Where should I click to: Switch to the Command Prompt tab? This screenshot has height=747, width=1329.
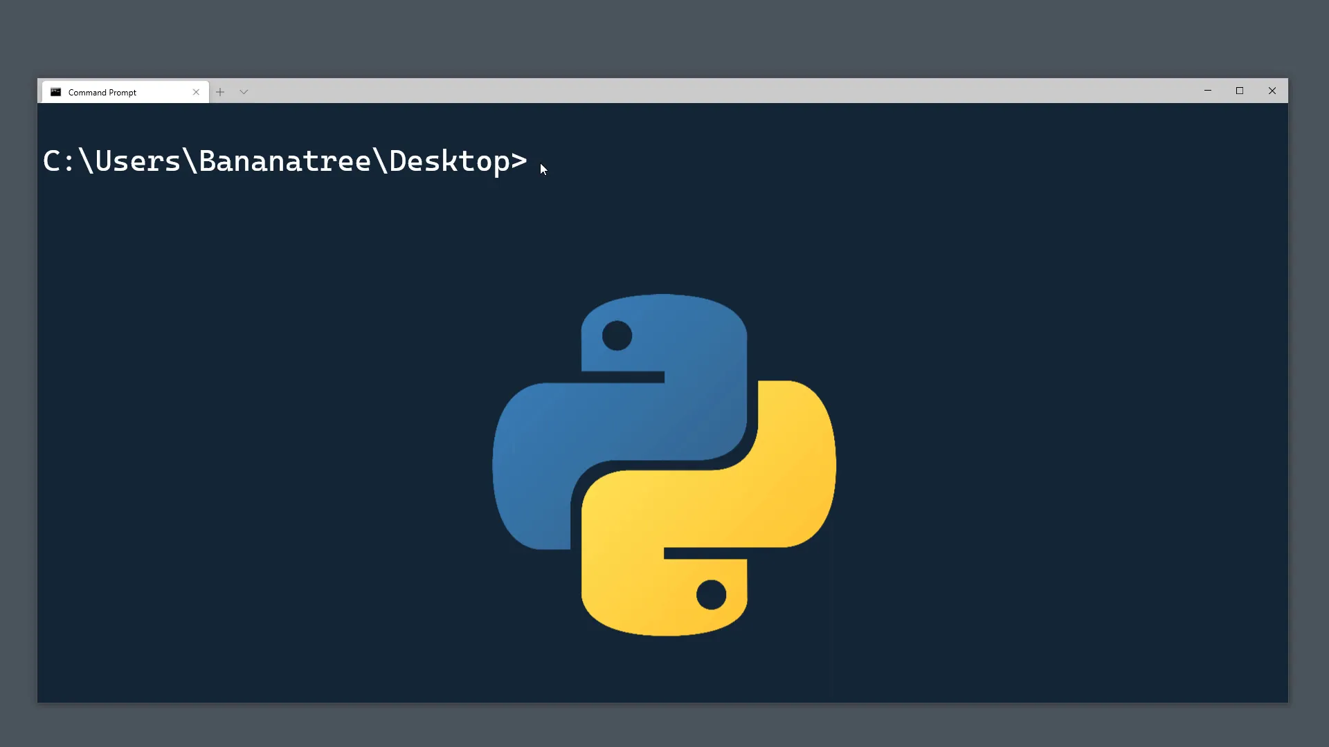111,91
